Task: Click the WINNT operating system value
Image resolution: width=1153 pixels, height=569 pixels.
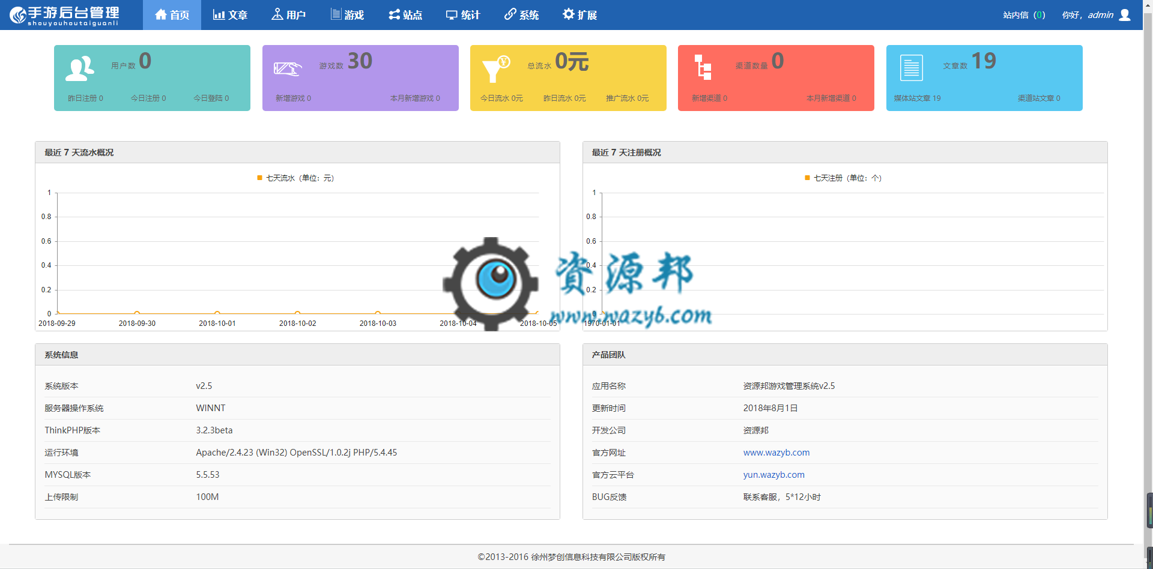Action: (211, 408)
